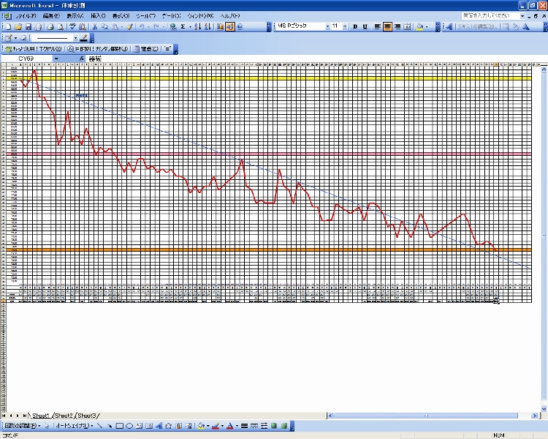Select the Oval shape tool
Screen dimensions: 548x439
129,426
